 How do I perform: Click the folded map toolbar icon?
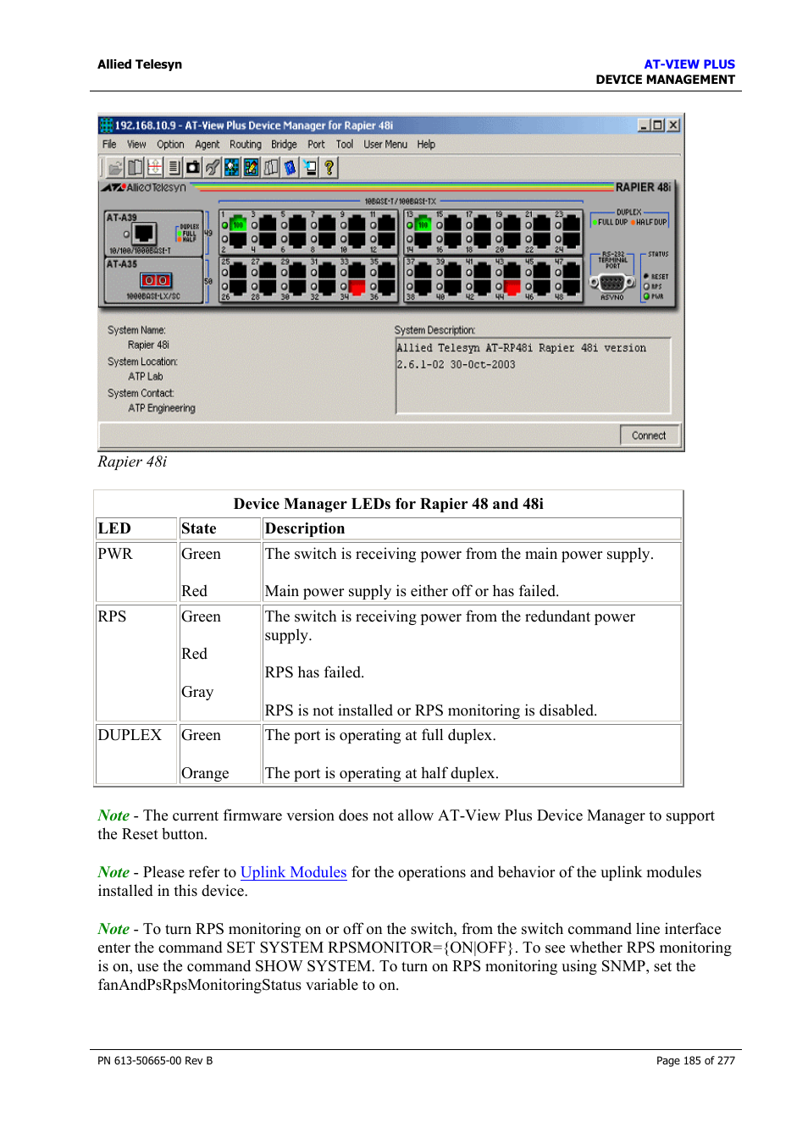click(x=271, y=168)
